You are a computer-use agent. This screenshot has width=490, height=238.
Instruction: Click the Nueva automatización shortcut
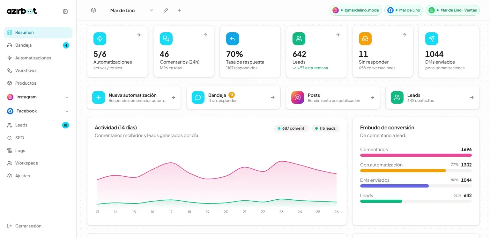[134, 97]
